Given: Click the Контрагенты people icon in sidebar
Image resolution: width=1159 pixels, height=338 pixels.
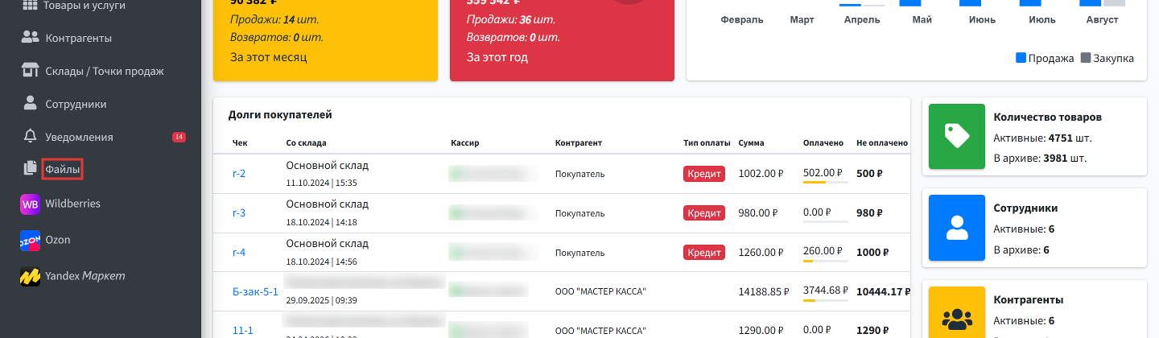Looking at the screenshot, I should [x=31, y=37].
